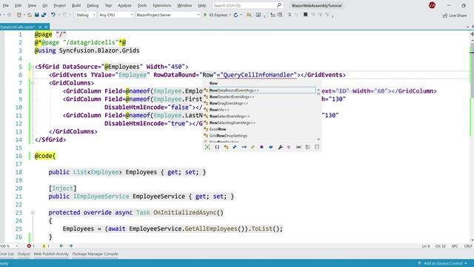Toggle the classes filter in IntelliSense
474x267 pixels.
coord(226,147)
